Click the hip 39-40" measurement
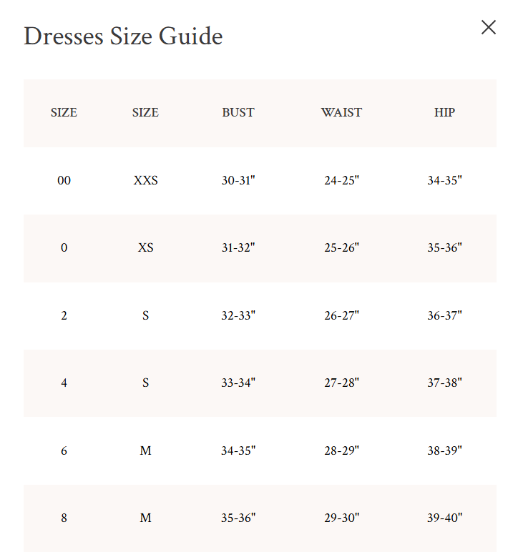The image size is (518, 552). (x=444, y=518)
